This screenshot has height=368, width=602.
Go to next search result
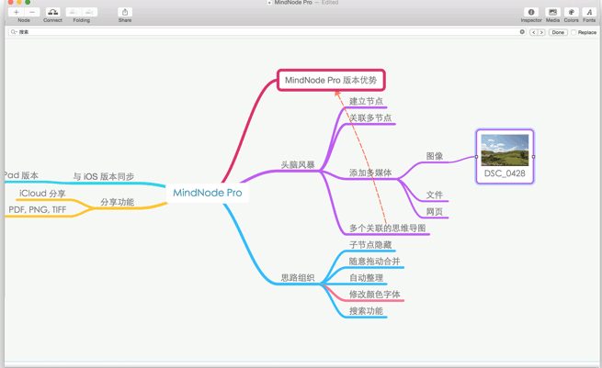[542, 32]
